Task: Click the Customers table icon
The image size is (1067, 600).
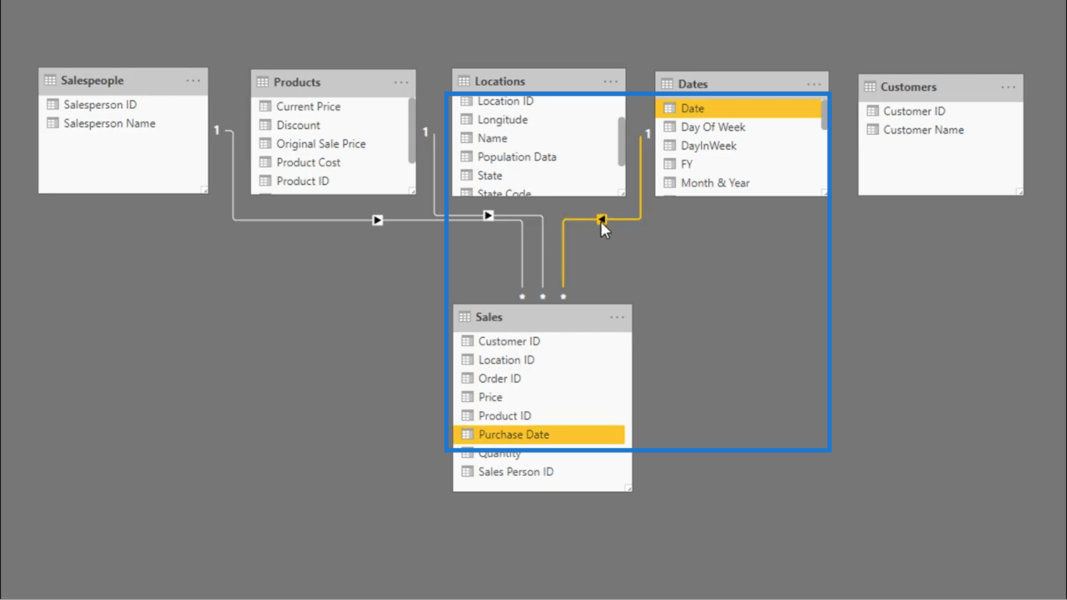Action: pyautogui.click(x=869, y=87)
